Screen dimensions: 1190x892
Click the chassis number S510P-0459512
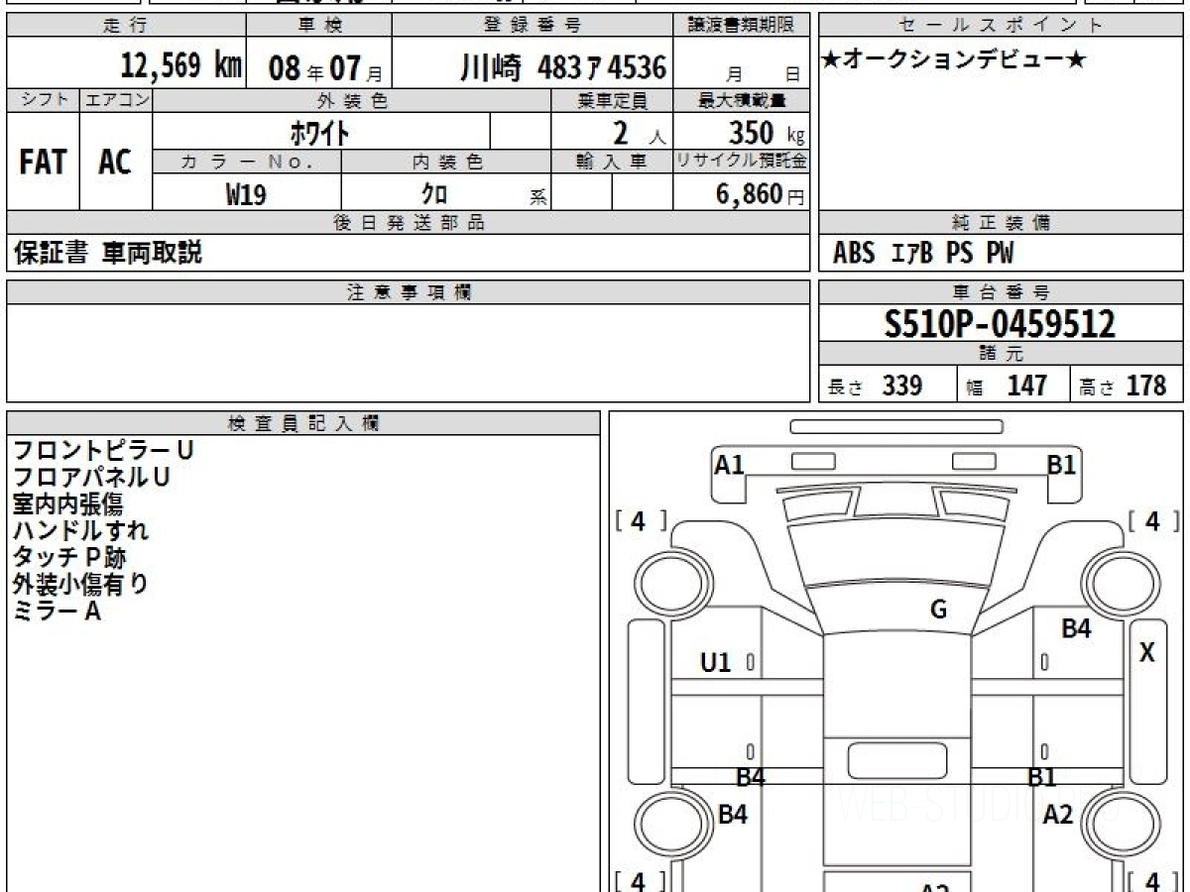[1000, 324]
